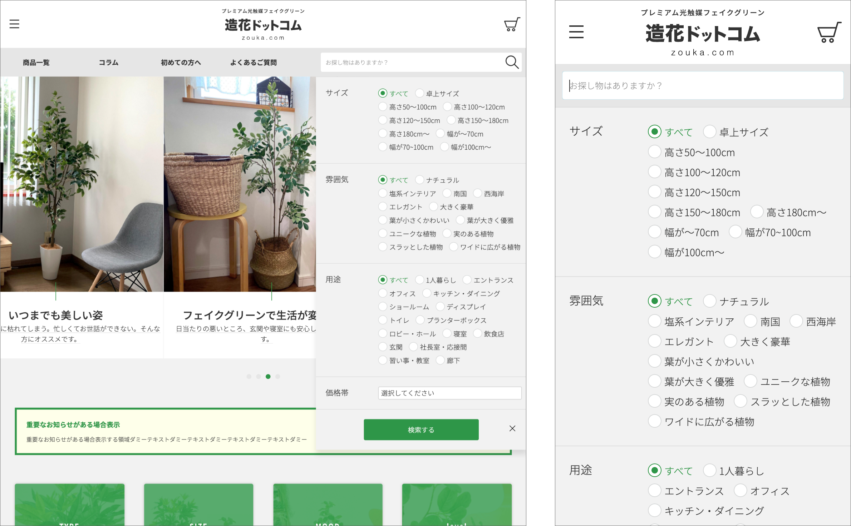Select 高さ50〜100cm radio in desktop panel
The image size is (851, 526).
[x=383, y=106]
